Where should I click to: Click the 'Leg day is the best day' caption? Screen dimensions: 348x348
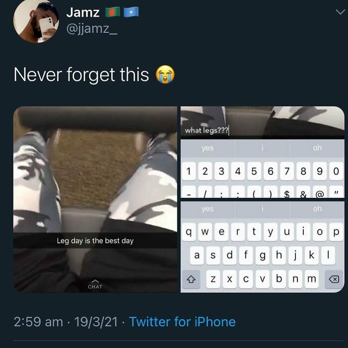tap(95, 241)
